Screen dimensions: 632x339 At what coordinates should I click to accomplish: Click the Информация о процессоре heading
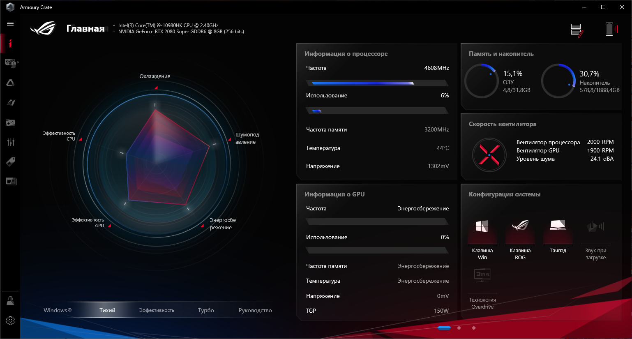(x=346, y=54)
